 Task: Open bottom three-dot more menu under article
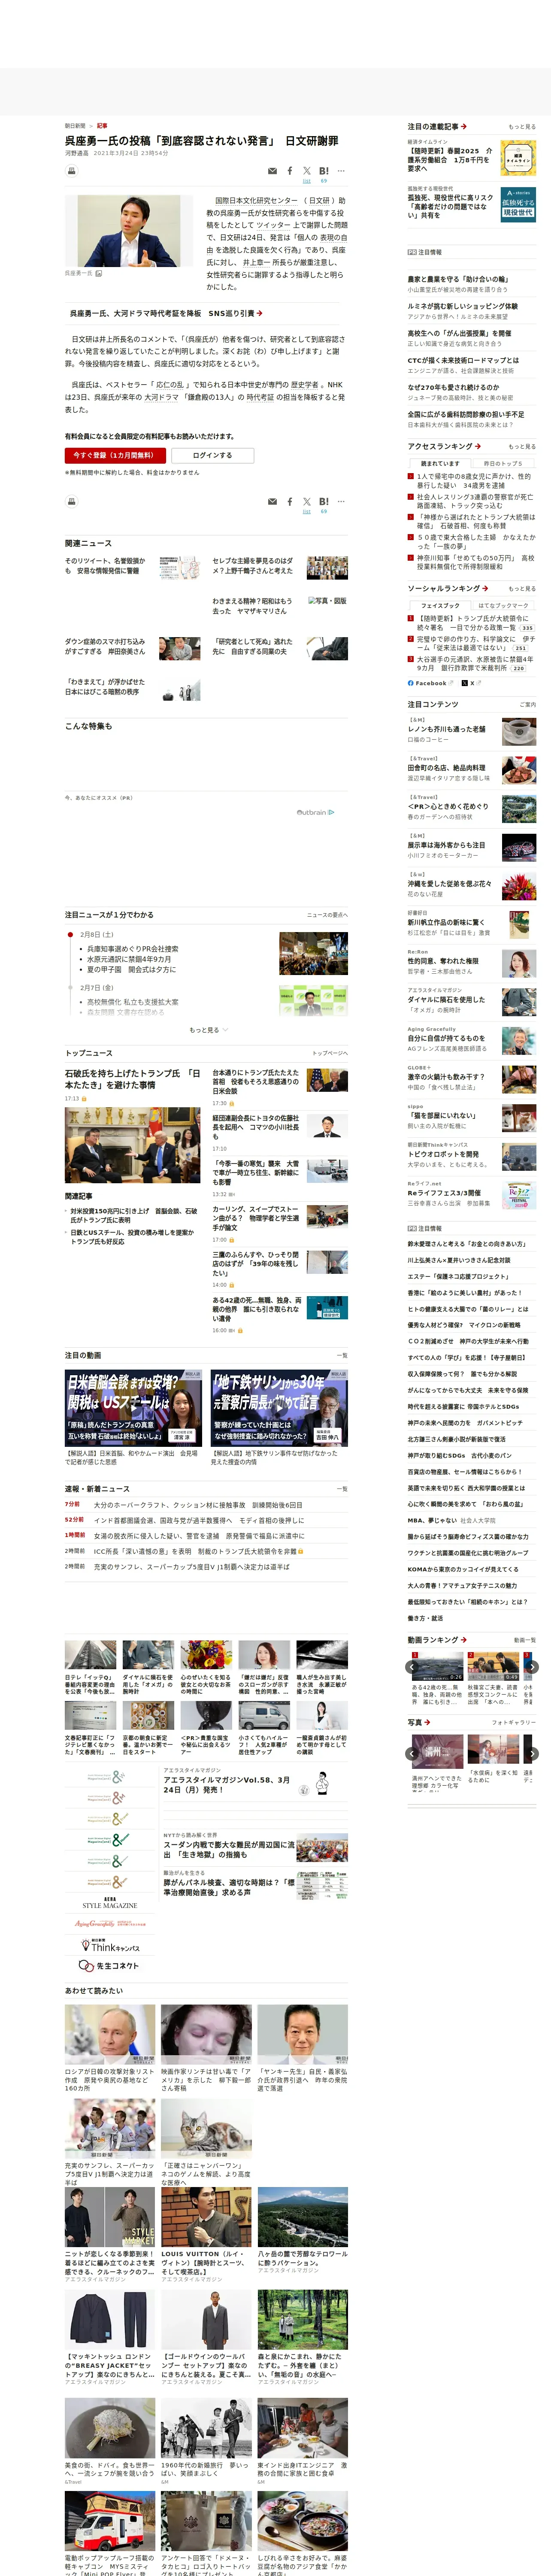pyautogui.click(x=341, y=502)
